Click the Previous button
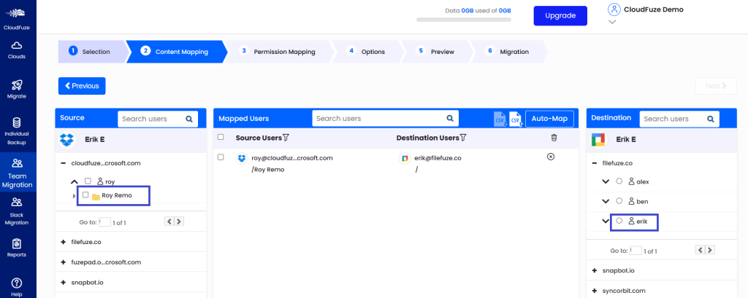This screenshot has width=748, height=298. point(82,86)
